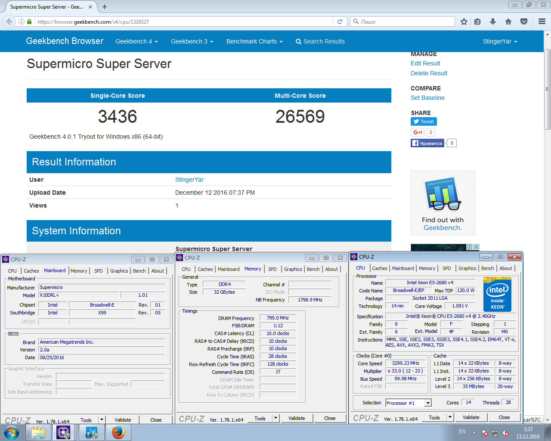Screen dimensions: 551x441
Task: Show hidden tray icons arrow
Action: [x=474, y=433]
